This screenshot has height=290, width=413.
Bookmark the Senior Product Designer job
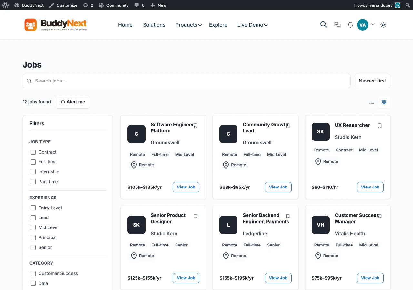[196, 216]
